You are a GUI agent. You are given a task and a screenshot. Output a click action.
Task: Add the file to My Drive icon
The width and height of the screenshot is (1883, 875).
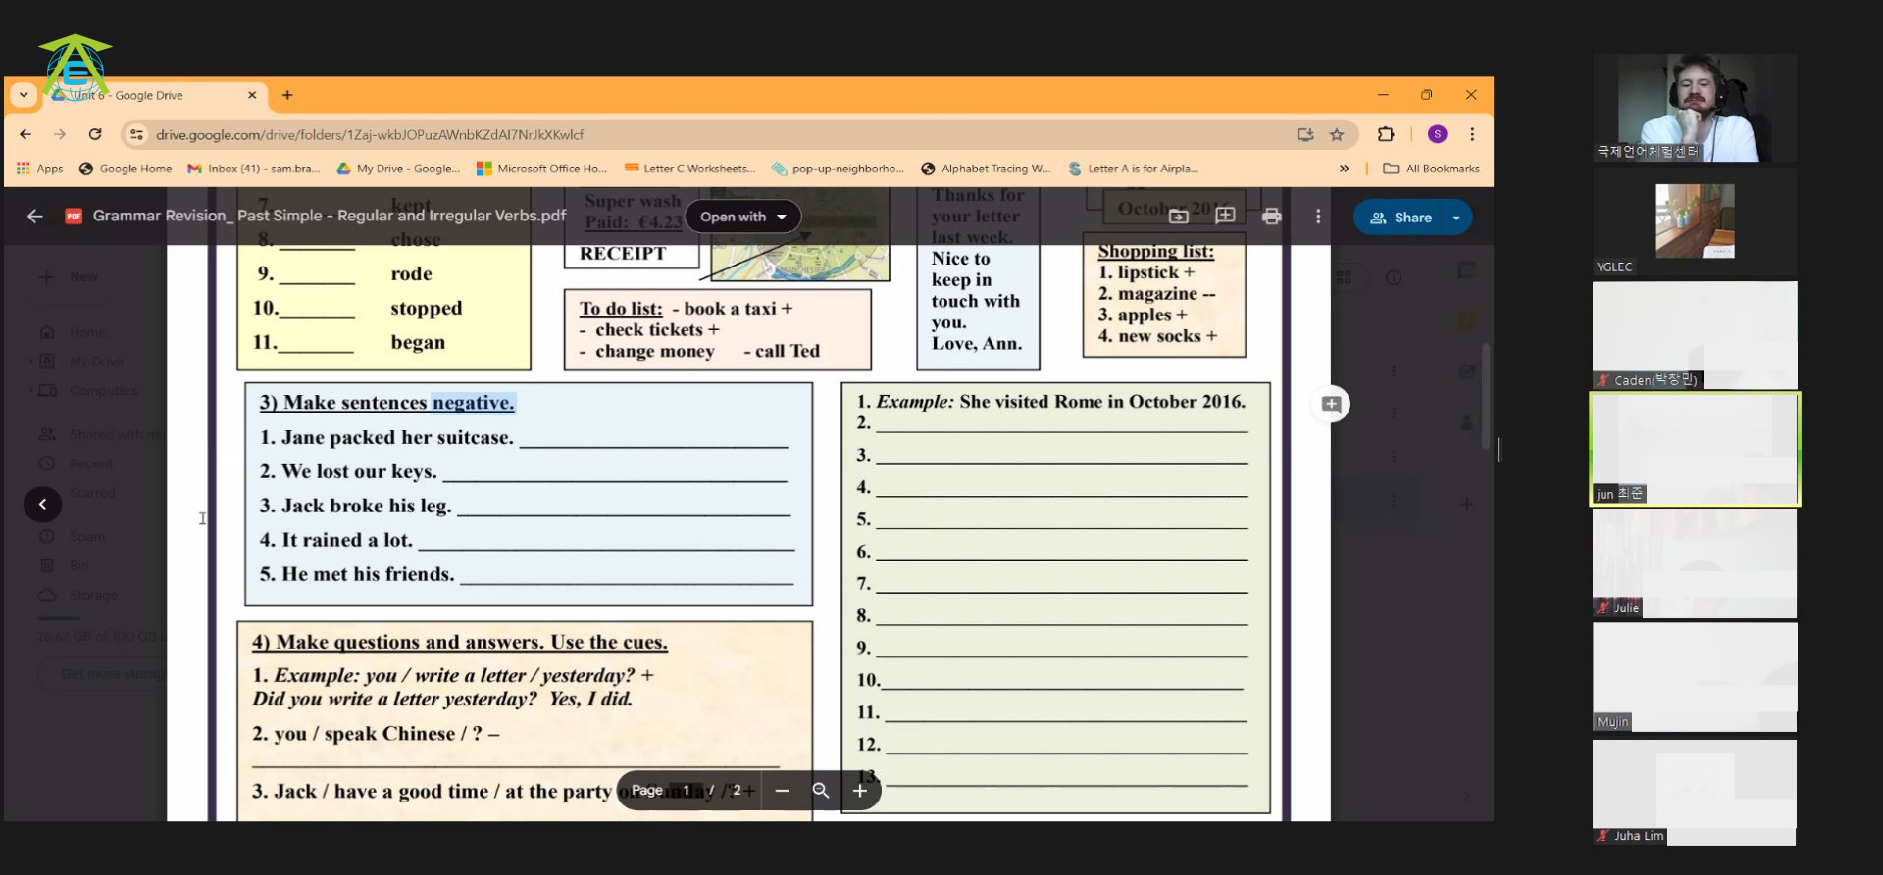click(x=1225, y=216)
